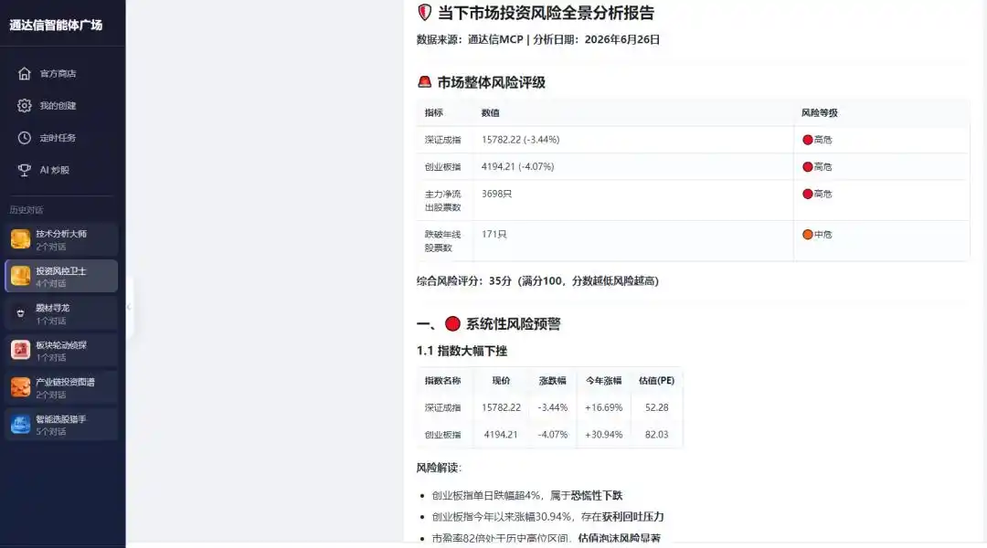Select 技术分析大师 avatar icon
This screenshot has width=987, height=548.
click(x=20, y=239)
